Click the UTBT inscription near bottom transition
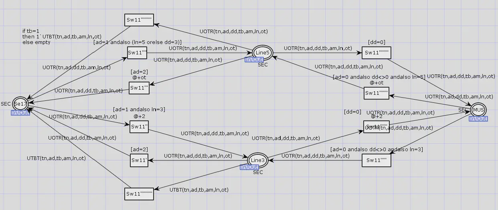 (199, 190)
